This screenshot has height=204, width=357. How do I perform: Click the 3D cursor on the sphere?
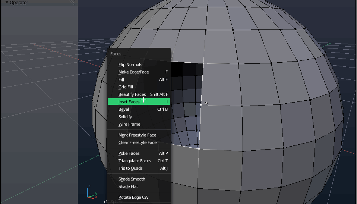pos(206,103)
